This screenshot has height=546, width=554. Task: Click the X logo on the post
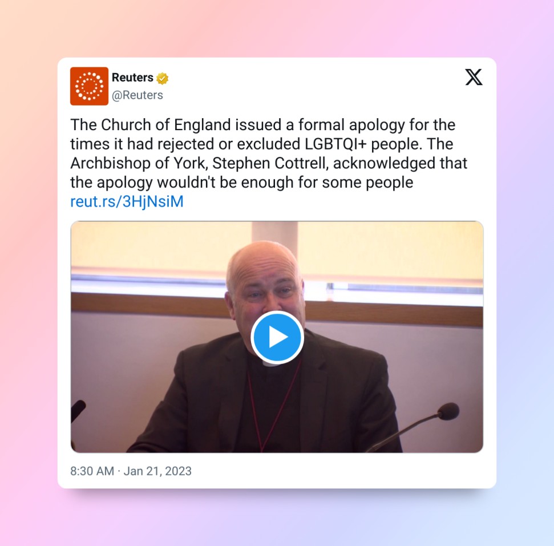click(x=474, y=77)
